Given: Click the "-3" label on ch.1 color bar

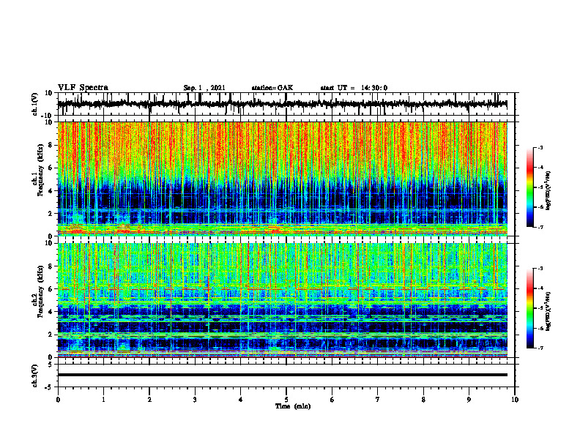Looking at the screenshot, I should pos(540,147).
